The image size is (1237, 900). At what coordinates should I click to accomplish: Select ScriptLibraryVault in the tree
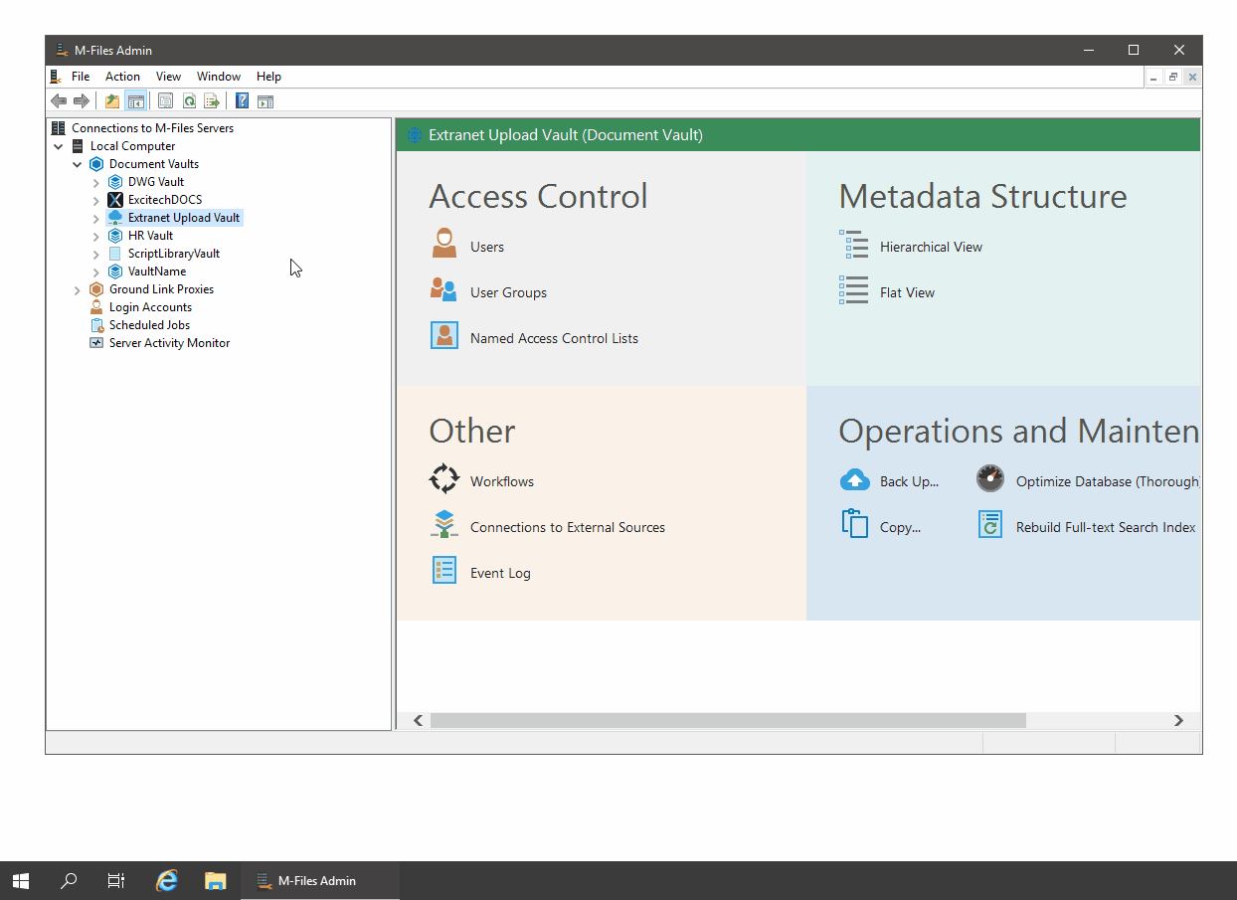tap(174, 254)
